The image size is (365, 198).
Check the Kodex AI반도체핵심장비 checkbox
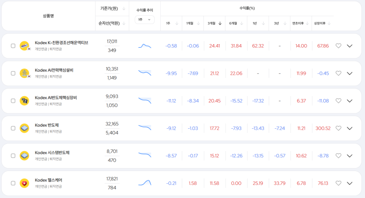pyautogui.click(x=13, y=101)
